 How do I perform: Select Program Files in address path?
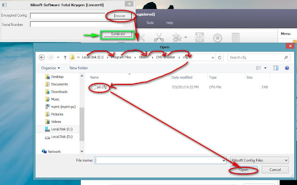tap(121, 57)
